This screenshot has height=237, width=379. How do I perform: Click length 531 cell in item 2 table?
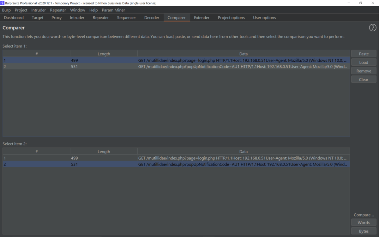click(x=104, y=164)
